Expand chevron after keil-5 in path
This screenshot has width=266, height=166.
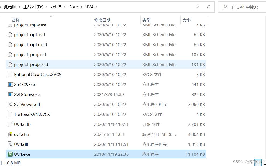[65, 7]
